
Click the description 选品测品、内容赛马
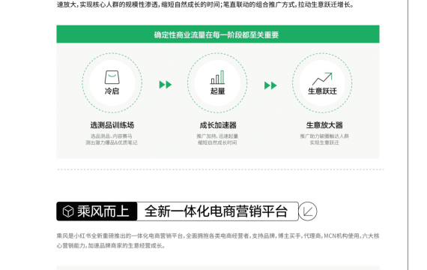pos(111,136)
